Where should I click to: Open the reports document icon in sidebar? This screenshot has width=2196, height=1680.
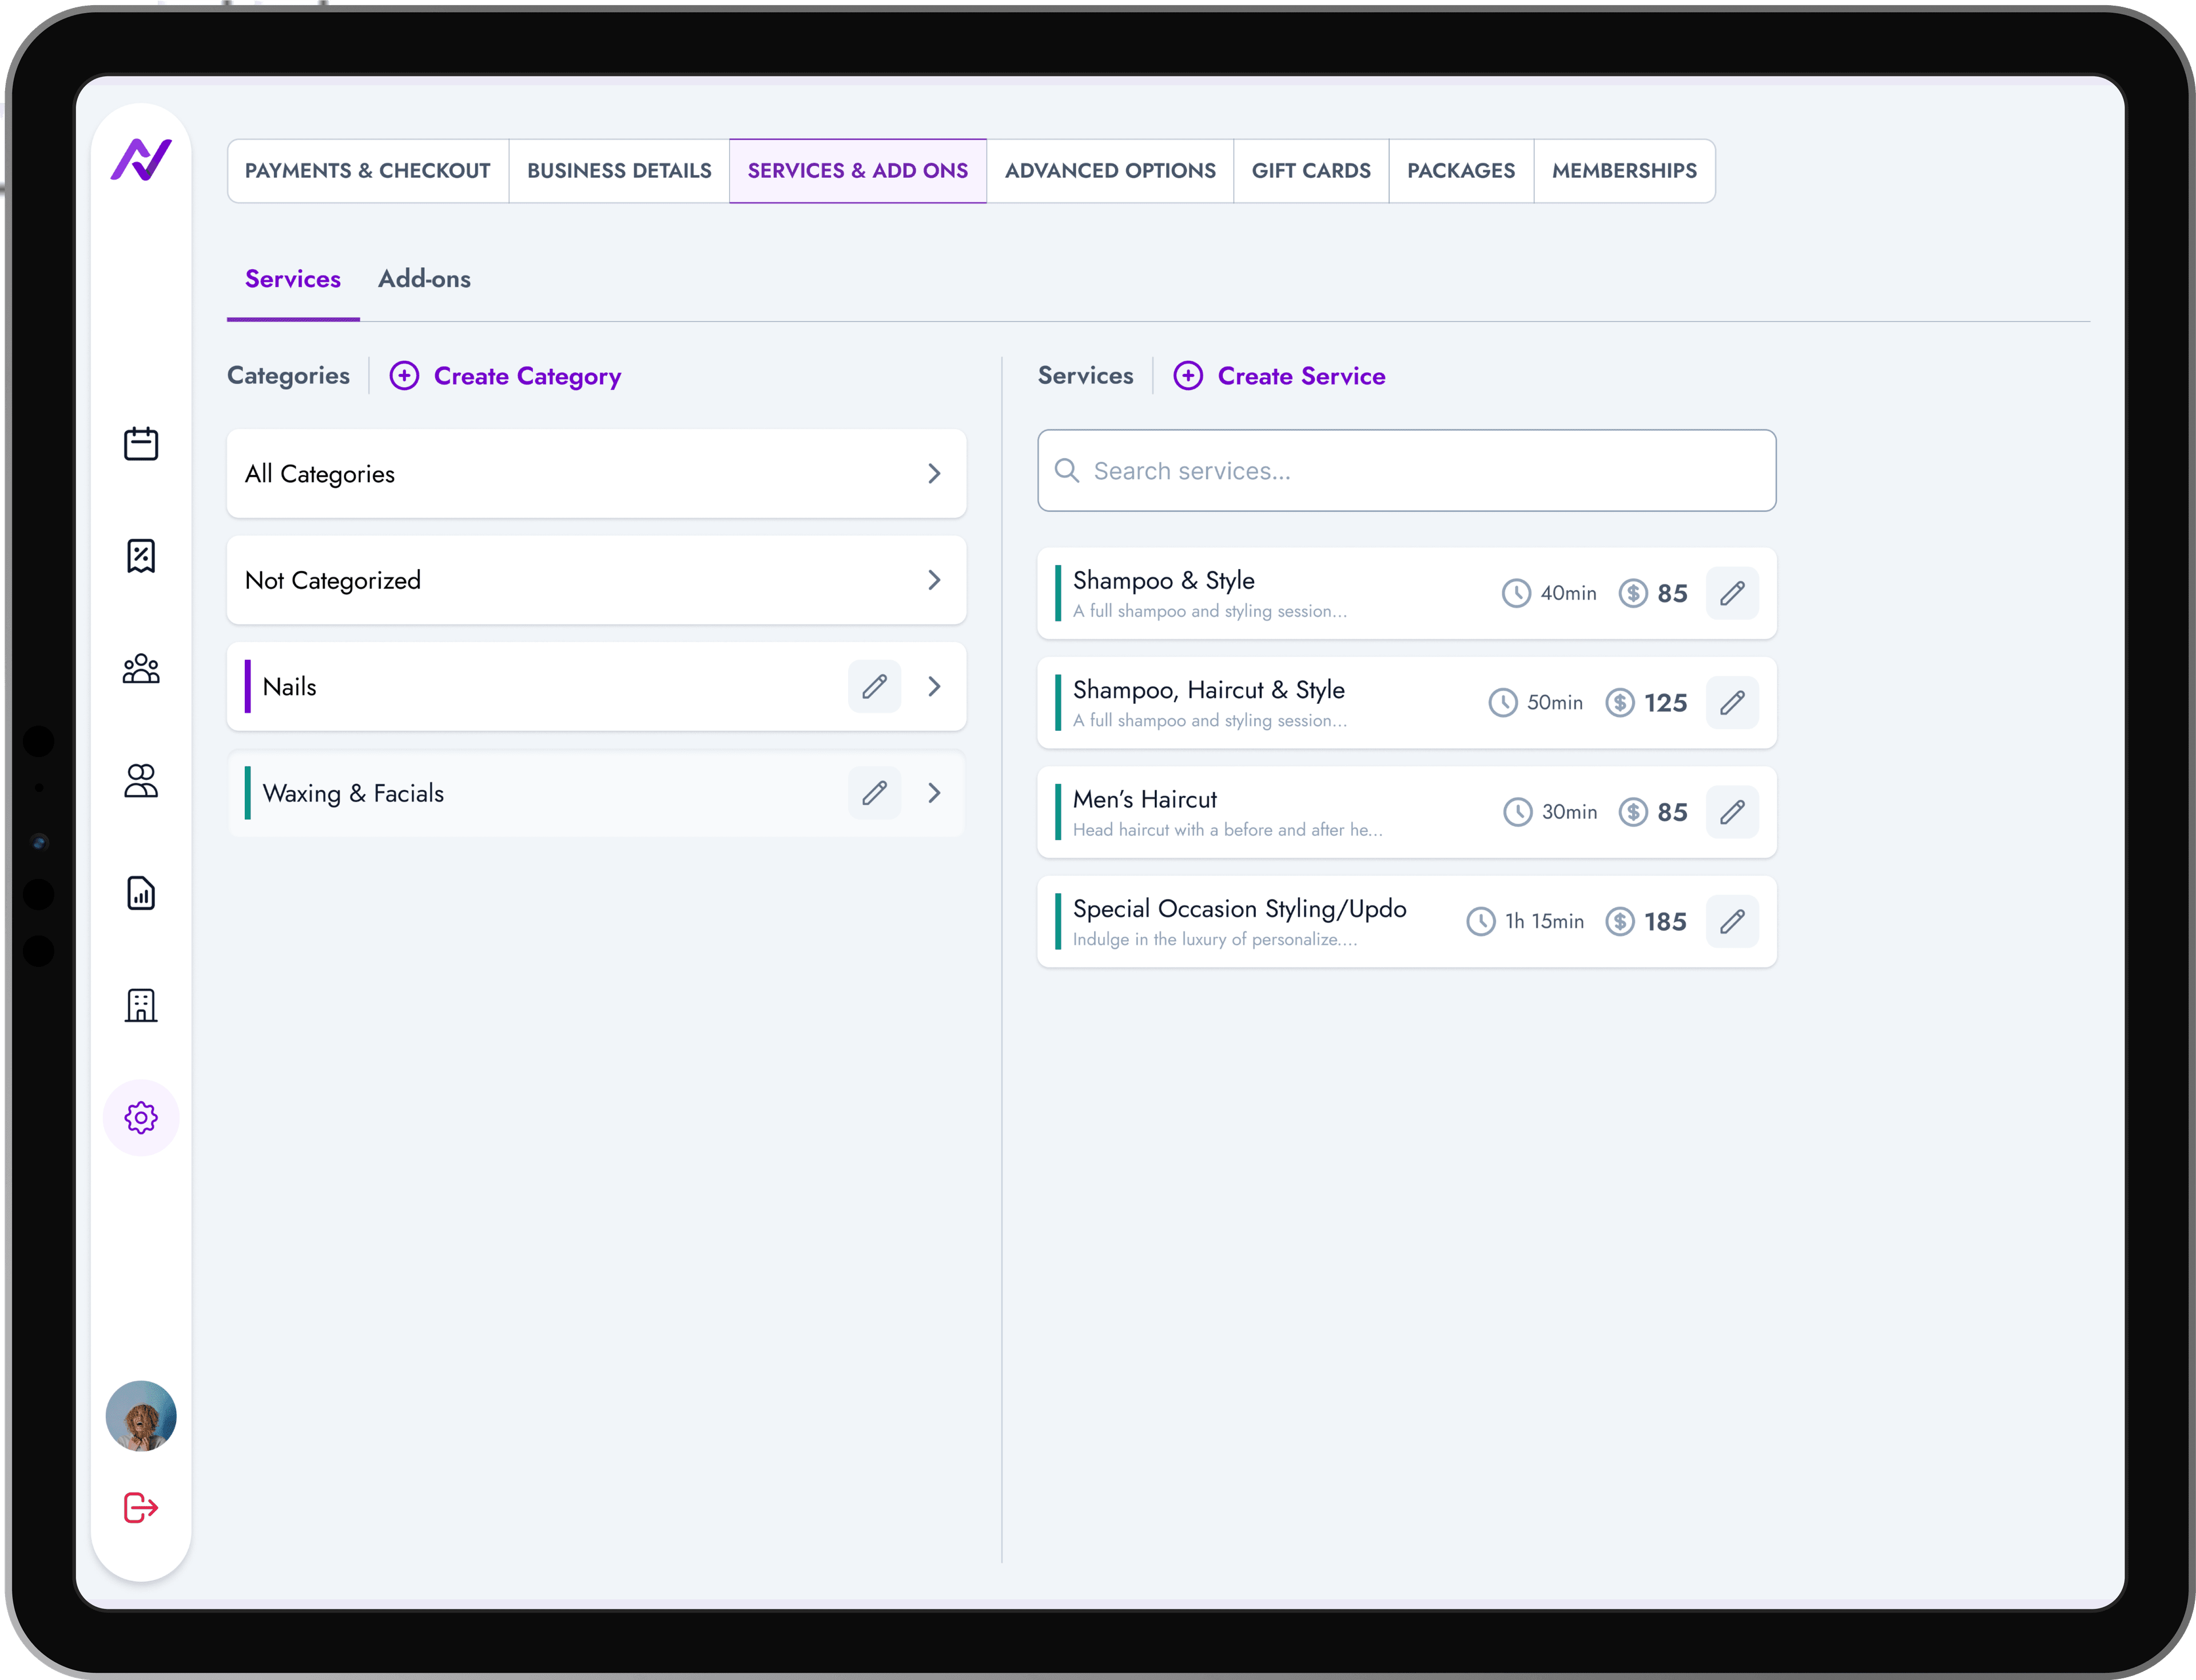pos(141,893)
